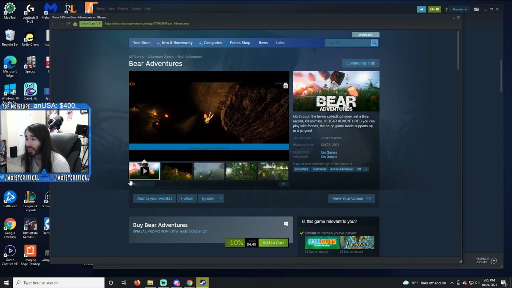The image size is (512, 288).
Task: Open Firefox from the taskbar
Action: 137,283
